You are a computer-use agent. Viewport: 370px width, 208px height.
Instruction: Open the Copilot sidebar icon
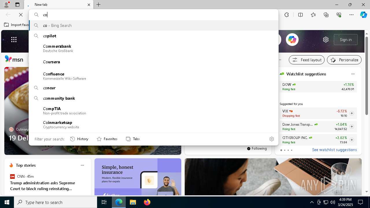[x=363, y=15]
